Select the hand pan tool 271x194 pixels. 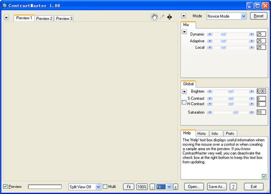point(154,17)
